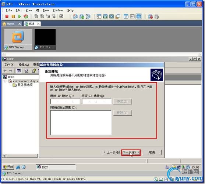This screenshot has width=205, height=184.
Task: Power on VM with green play icon
Action: (x=20, y=16)
